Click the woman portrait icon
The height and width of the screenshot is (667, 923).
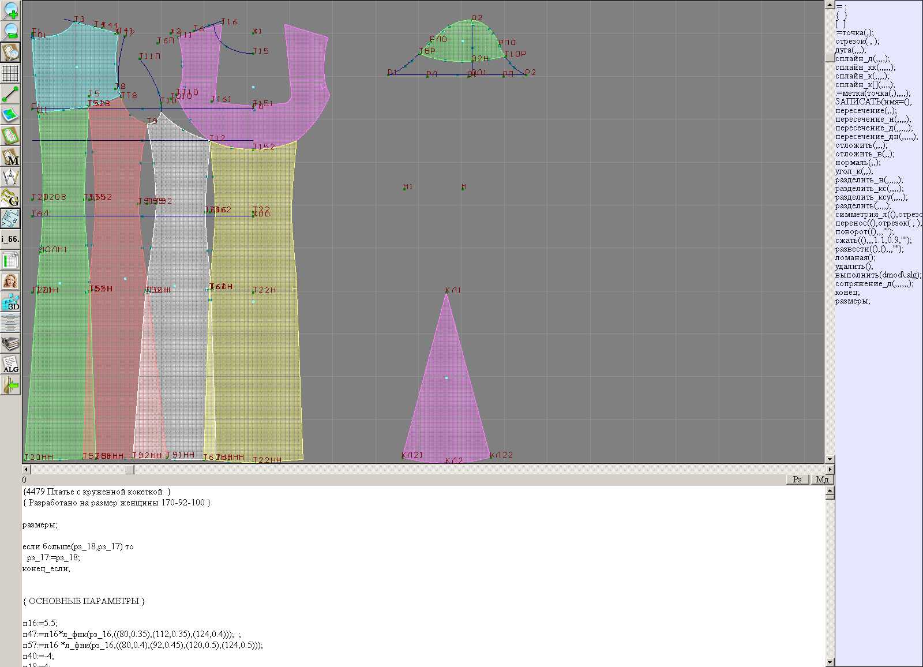coord(10,281)
